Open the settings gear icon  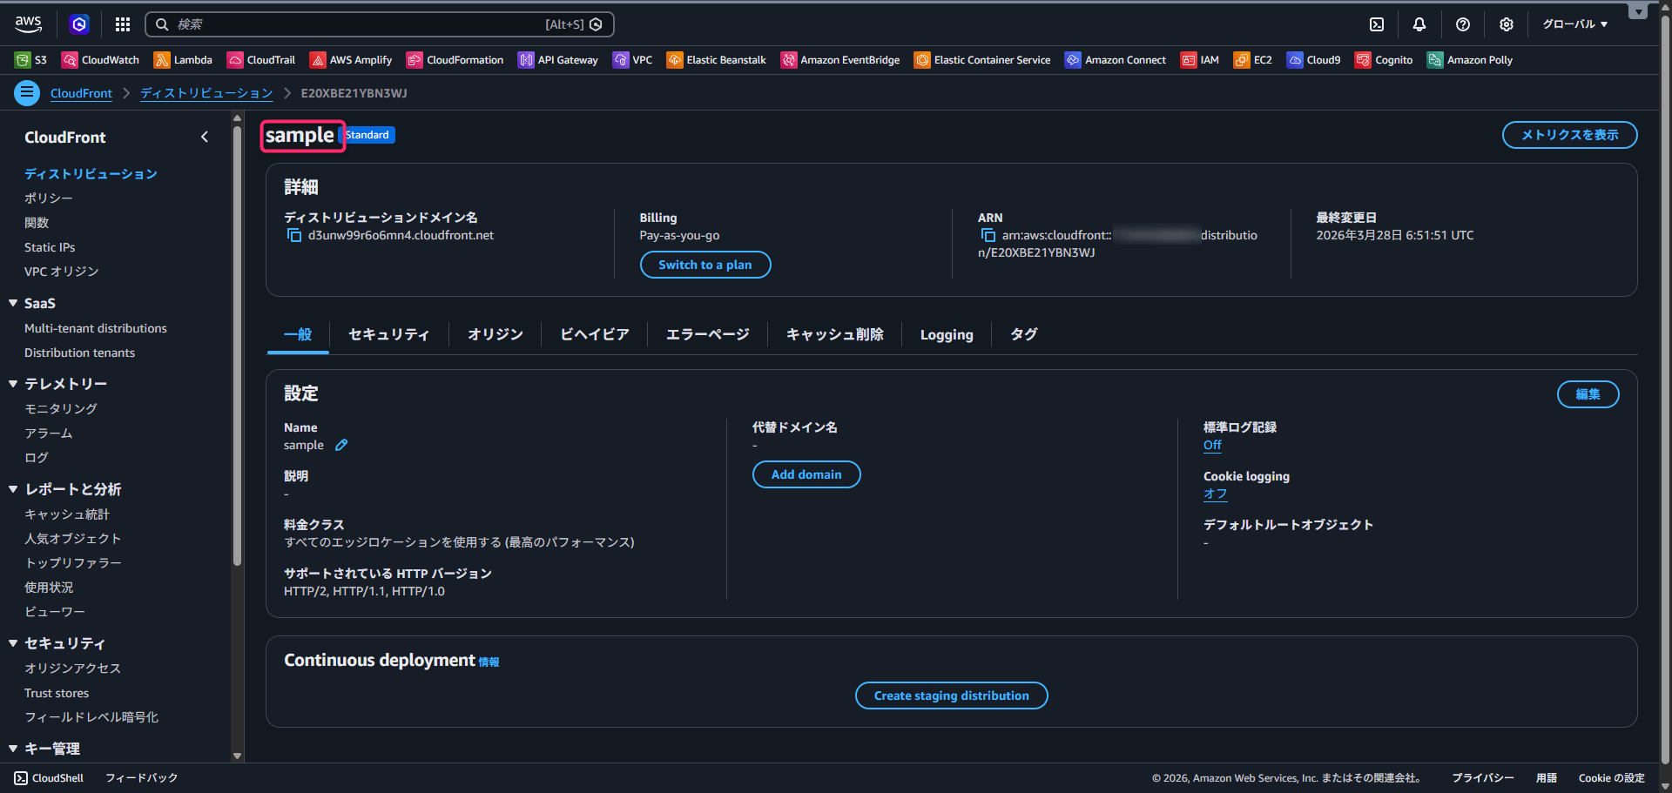(1507, 24)
